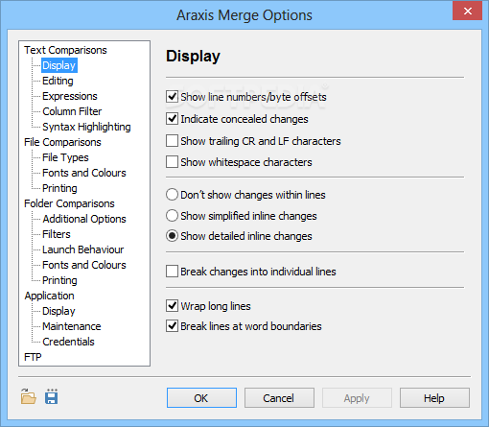The height and width of the screenshot is (427, 489).
Task: Open Filters options page
Action: tap(57, 234)
